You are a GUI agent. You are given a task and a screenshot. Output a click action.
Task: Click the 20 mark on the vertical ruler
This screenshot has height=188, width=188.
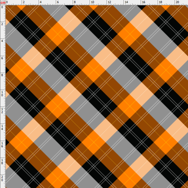[2, 179]
